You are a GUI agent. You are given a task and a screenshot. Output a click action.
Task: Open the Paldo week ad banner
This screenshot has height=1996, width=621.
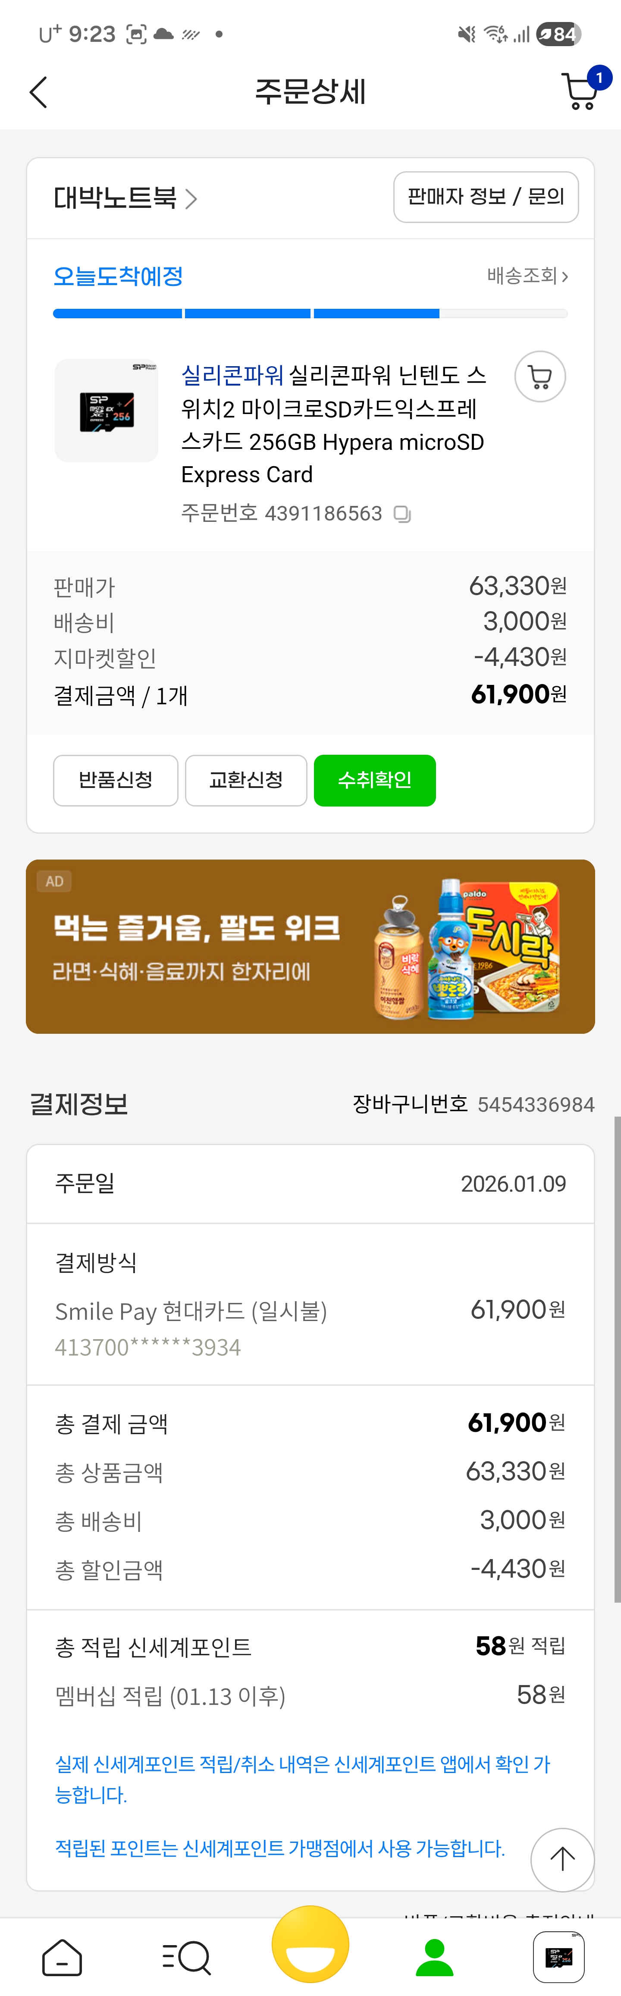(x=310, y=946)
